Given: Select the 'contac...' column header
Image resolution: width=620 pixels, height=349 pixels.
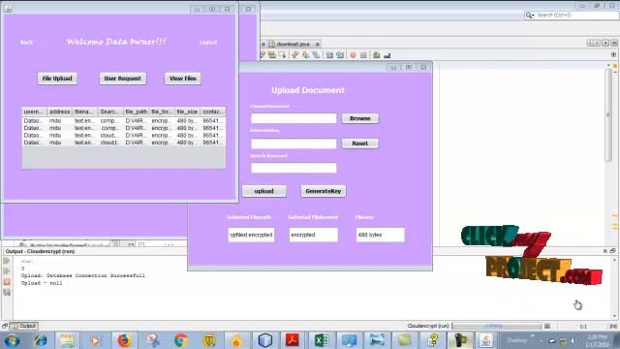Looking at the screenshot, I should [213, 111].
